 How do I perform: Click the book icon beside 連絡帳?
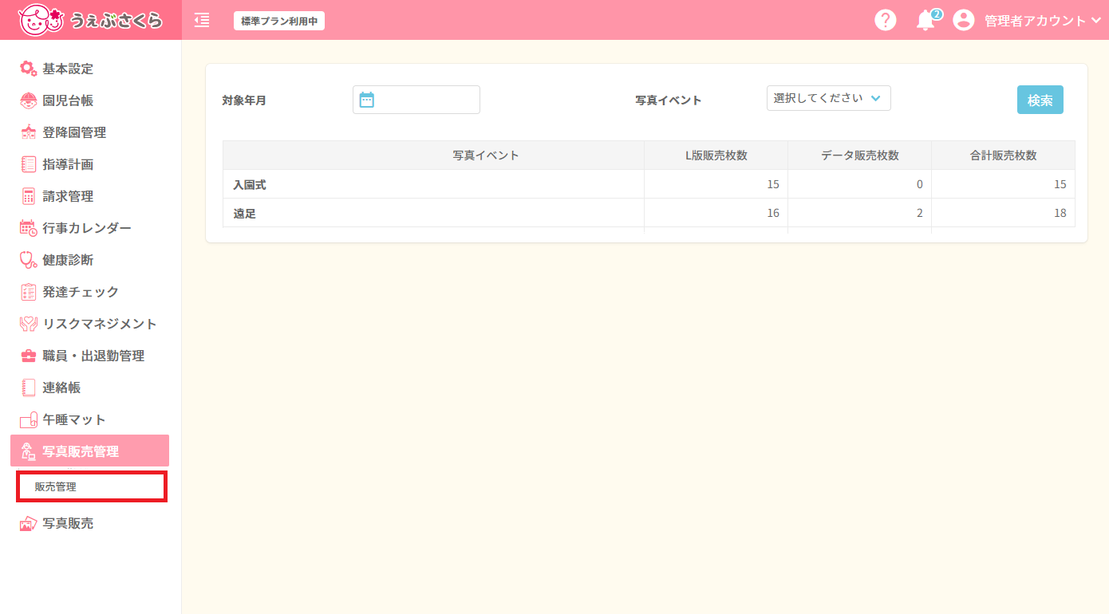pos(28,388)
